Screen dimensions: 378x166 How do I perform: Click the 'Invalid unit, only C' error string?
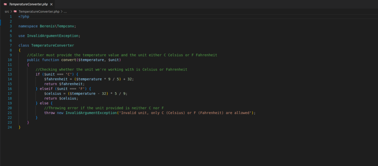(186, 113)
